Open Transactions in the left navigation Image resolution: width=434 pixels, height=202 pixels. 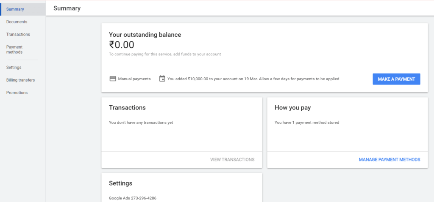click(18, 35)
